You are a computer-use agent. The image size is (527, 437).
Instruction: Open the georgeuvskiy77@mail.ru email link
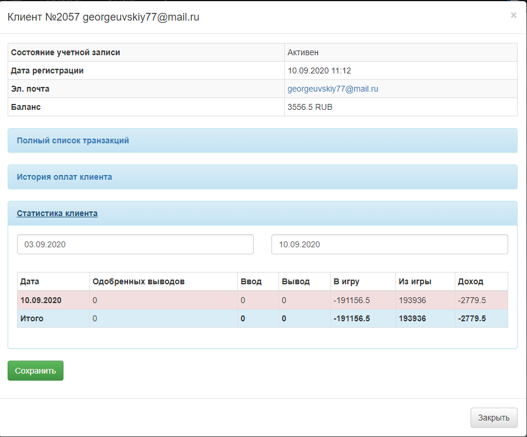(x=333, y=89)
